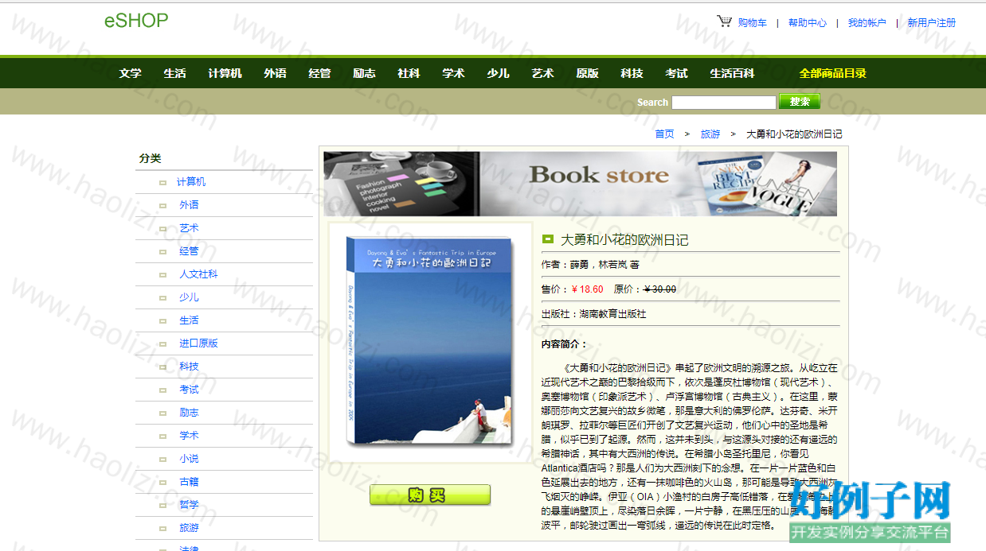Open 原版 navigation item
Image resolution: width=986 pixels, height=551 pixels.
tap(588, 73)
